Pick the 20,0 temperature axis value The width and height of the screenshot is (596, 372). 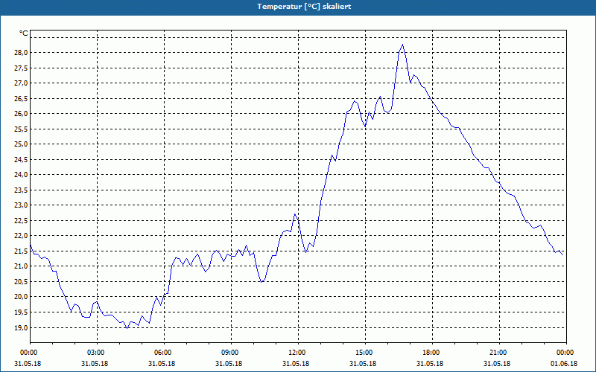coord(22,297)
